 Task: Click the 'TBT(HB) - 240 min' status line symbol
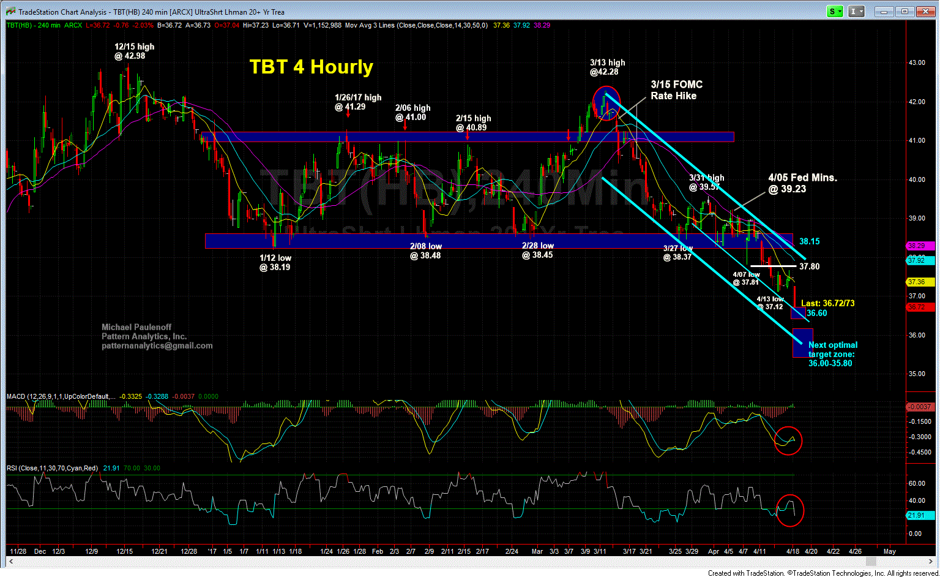[33, 26]
